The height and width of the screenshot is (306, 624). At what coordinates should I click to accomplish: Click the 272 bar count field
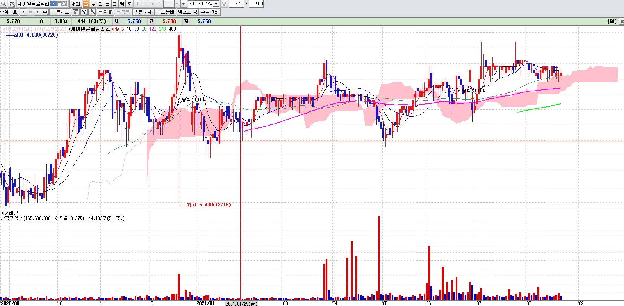237,4
